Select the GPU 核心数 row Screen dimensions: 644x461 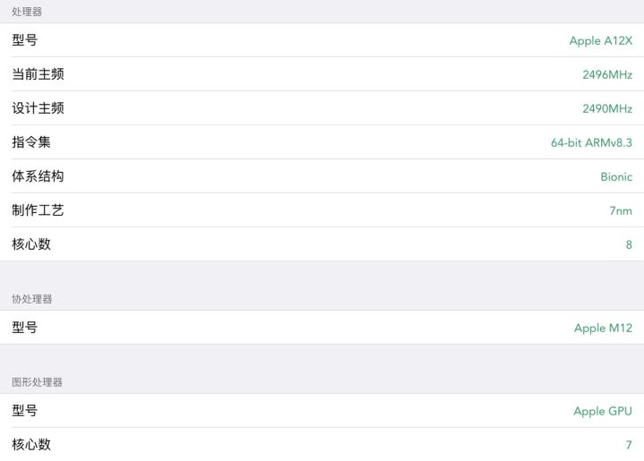point(322,444)
